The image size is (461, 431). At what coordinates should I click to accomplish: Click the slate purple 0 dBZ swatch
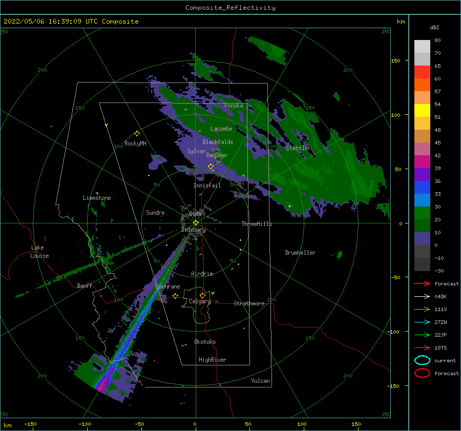click(422, 238)
